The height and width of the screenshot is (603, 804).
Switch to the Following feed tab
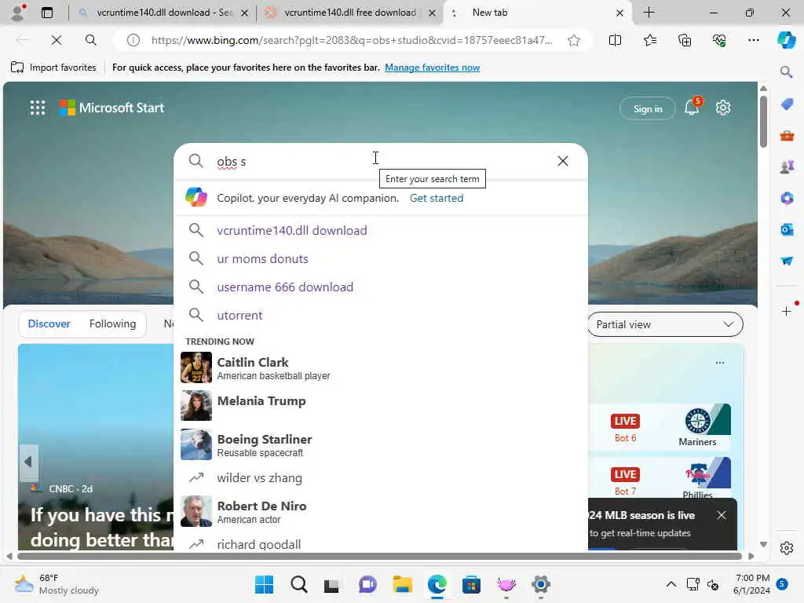coord(112,323)
